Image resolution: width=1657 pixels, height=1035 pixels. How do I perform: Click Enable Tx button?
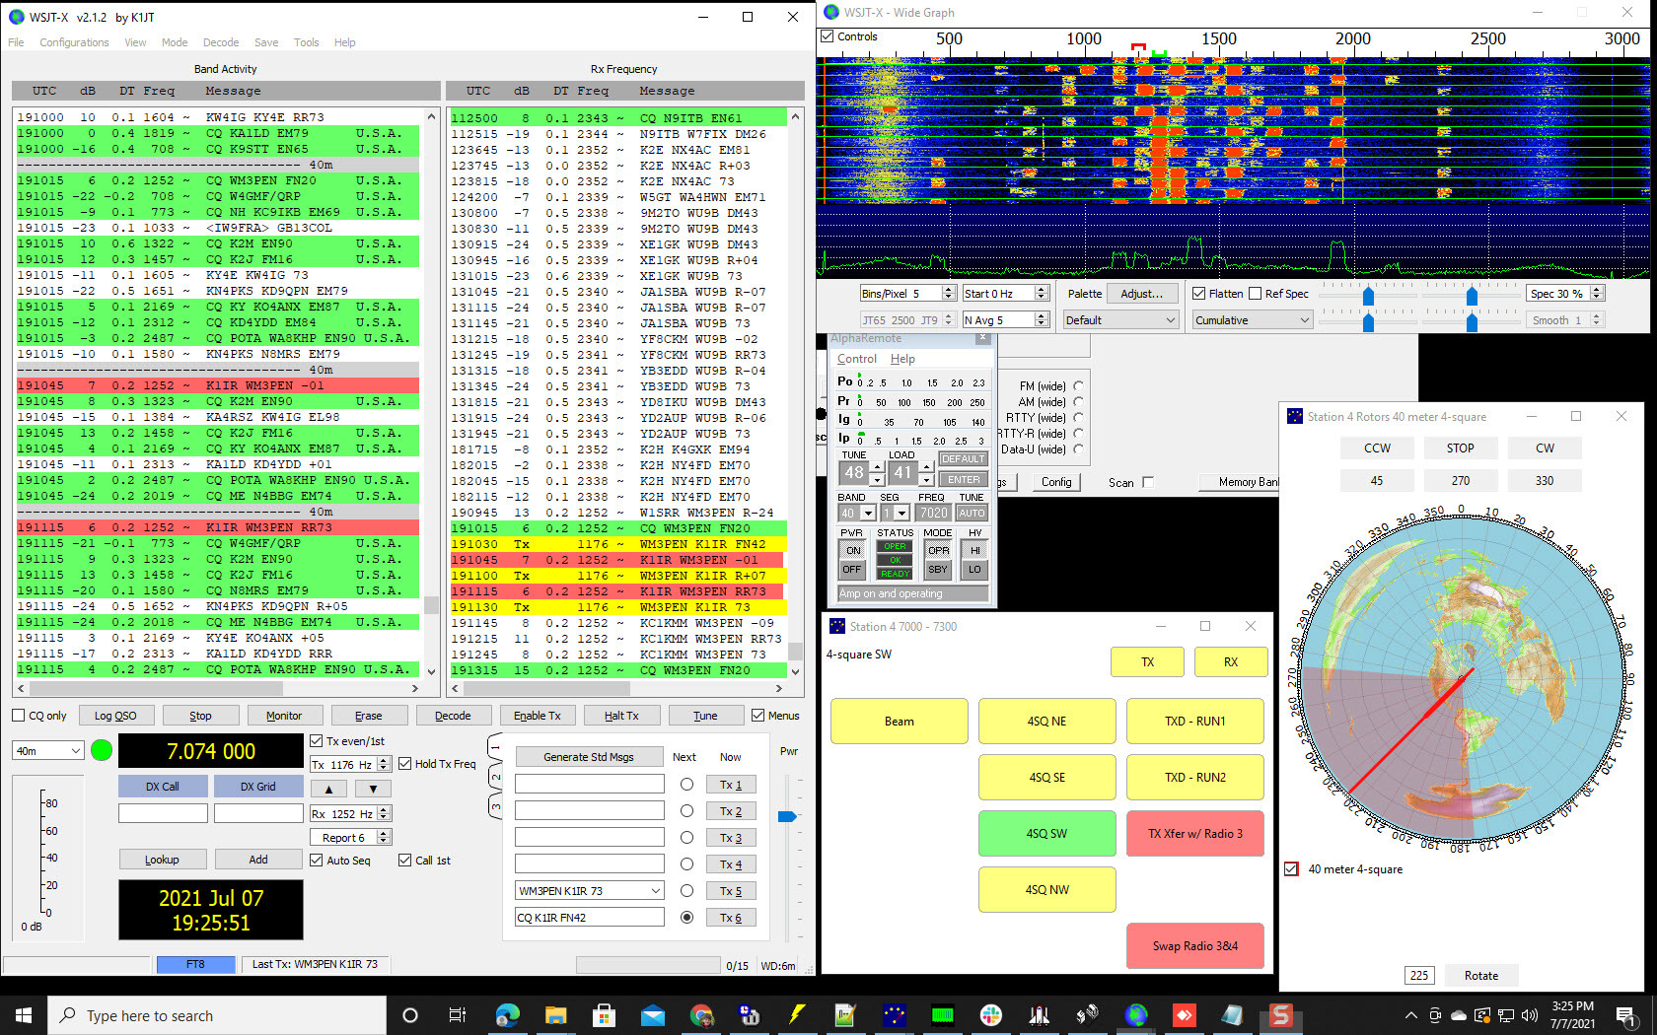pyautogui.click(x=537, y=716)
